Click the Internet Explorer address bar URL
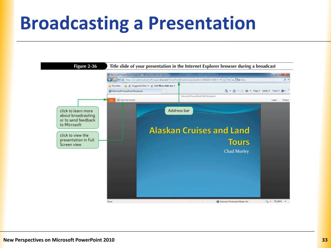This screenshot has height=248, width=331. click(x=172, y=80)
